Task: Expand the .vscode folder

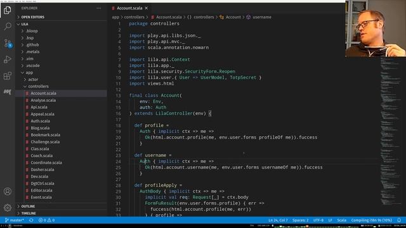Action: point(61,66)
